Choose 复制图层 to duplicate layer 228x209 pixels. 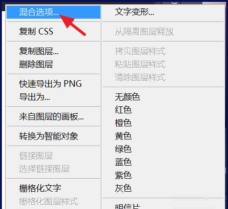click(54, 51)
